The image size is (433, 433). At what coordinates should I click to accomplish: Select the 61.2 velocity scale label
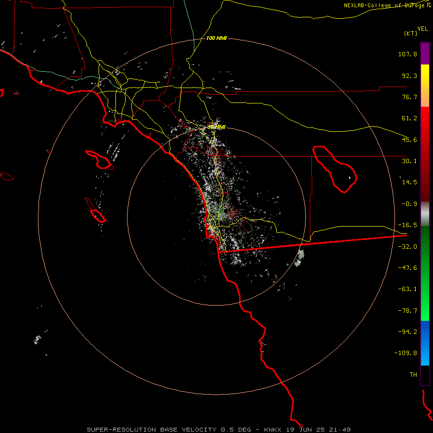409,118
